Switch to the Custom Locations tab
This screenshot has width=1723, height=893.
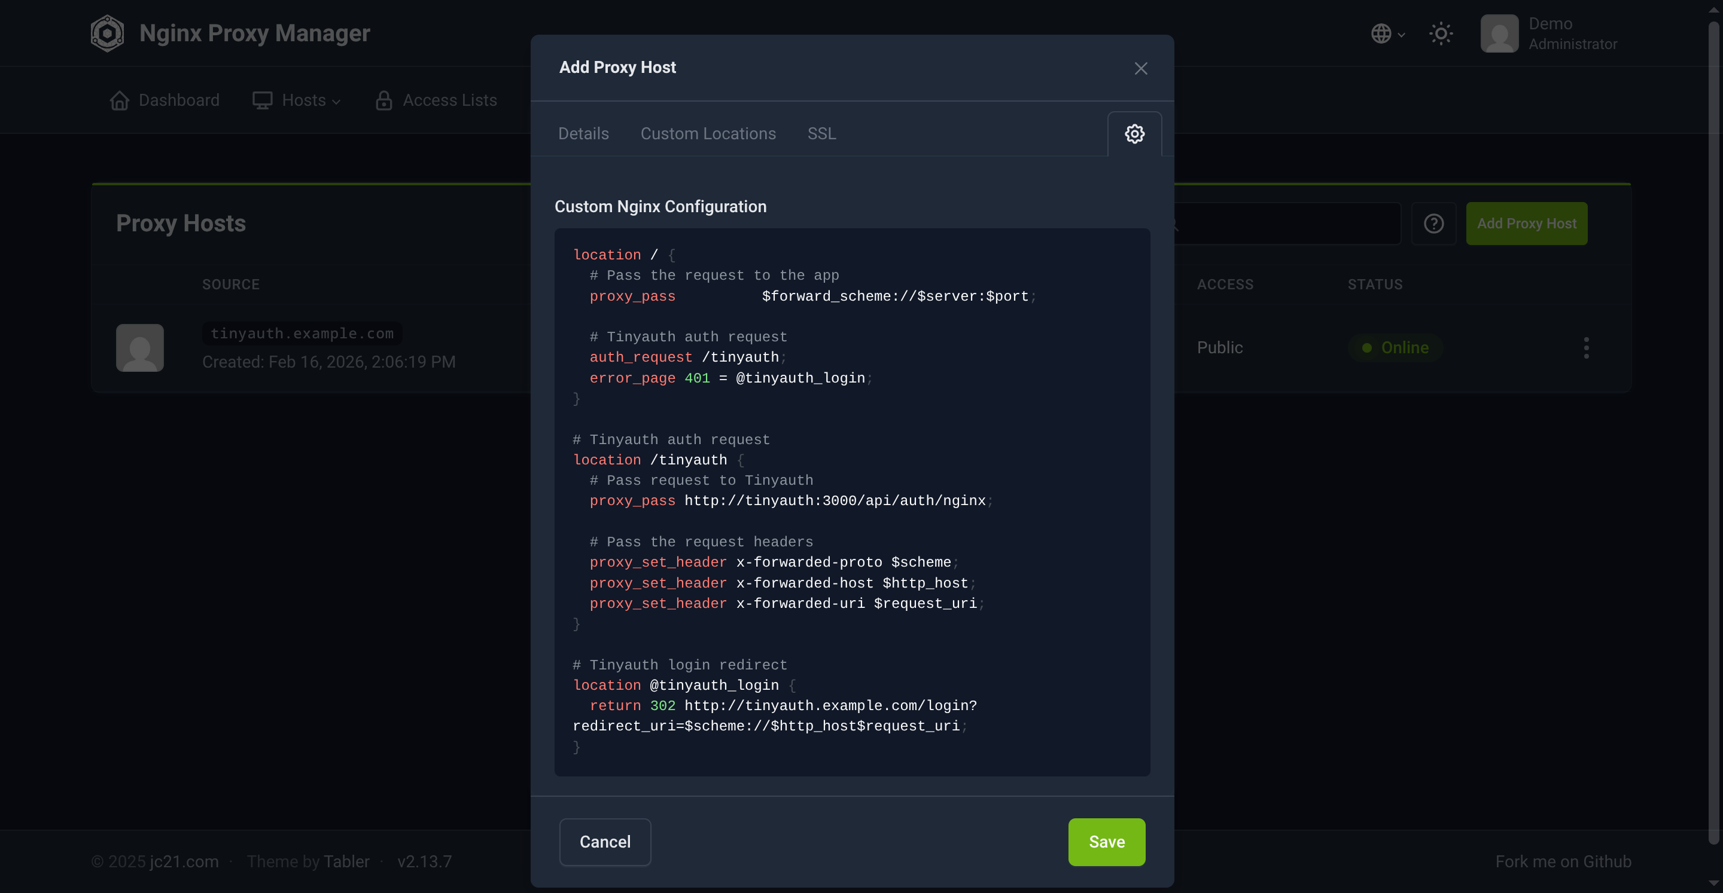pos(708,134)
